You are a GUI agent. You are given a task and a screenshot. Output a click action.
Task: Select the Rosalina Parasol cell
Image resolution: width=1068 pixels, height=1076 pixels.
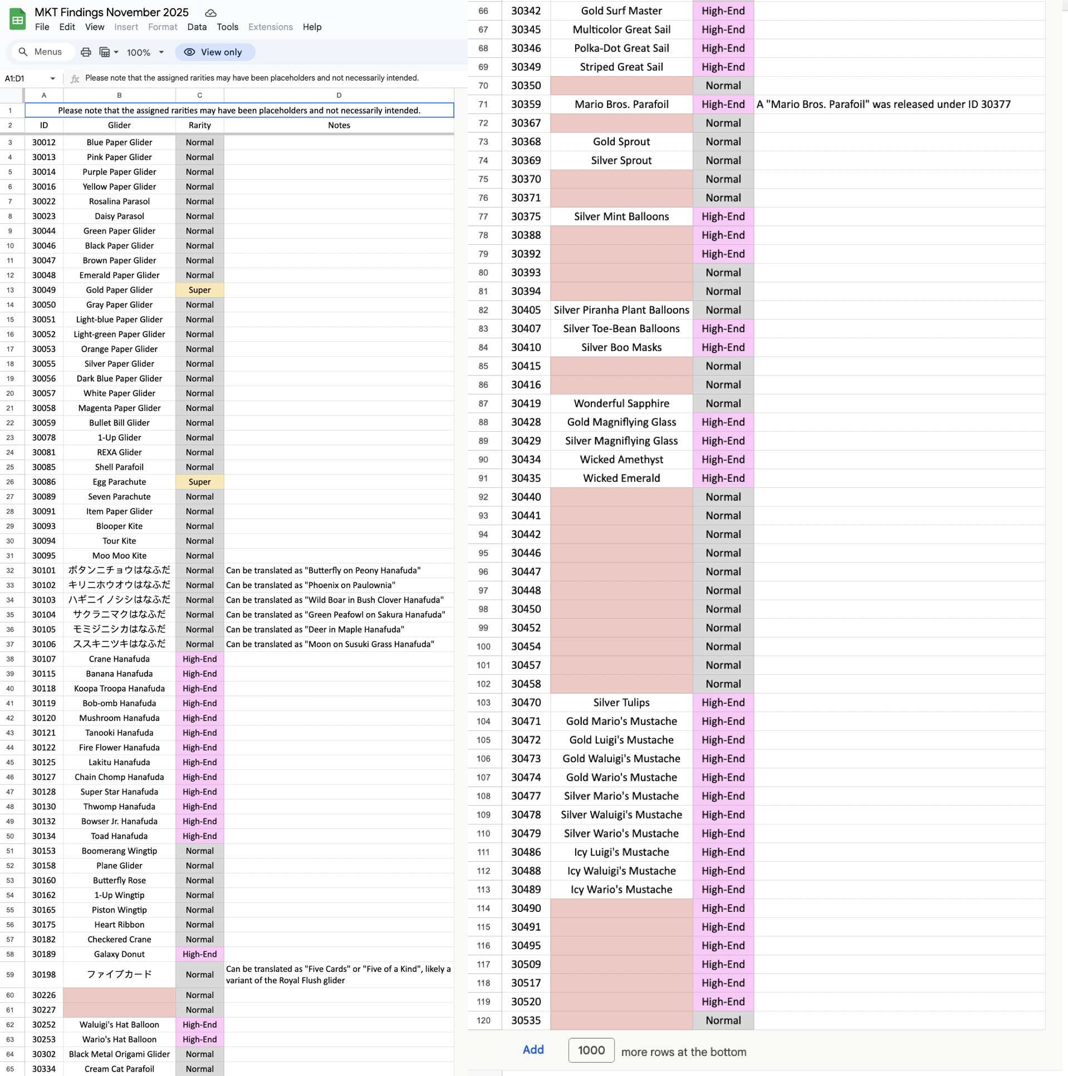(119, 201)
